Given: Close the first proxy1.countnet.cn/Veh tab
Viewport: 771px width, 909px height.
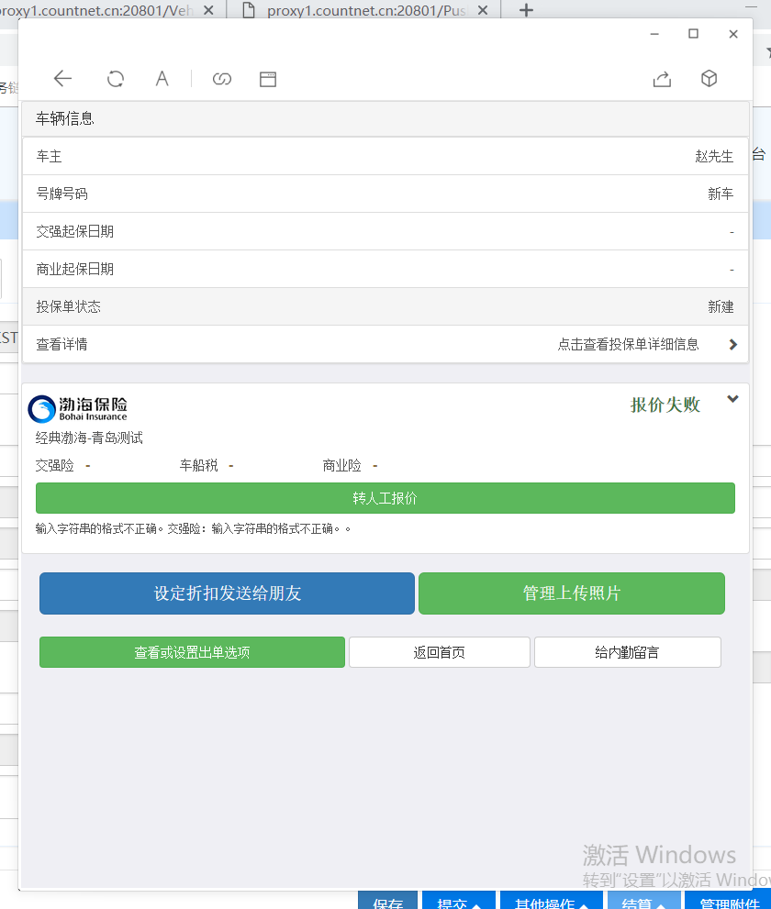Looking at the screenshot, I should tap(209, 10).
